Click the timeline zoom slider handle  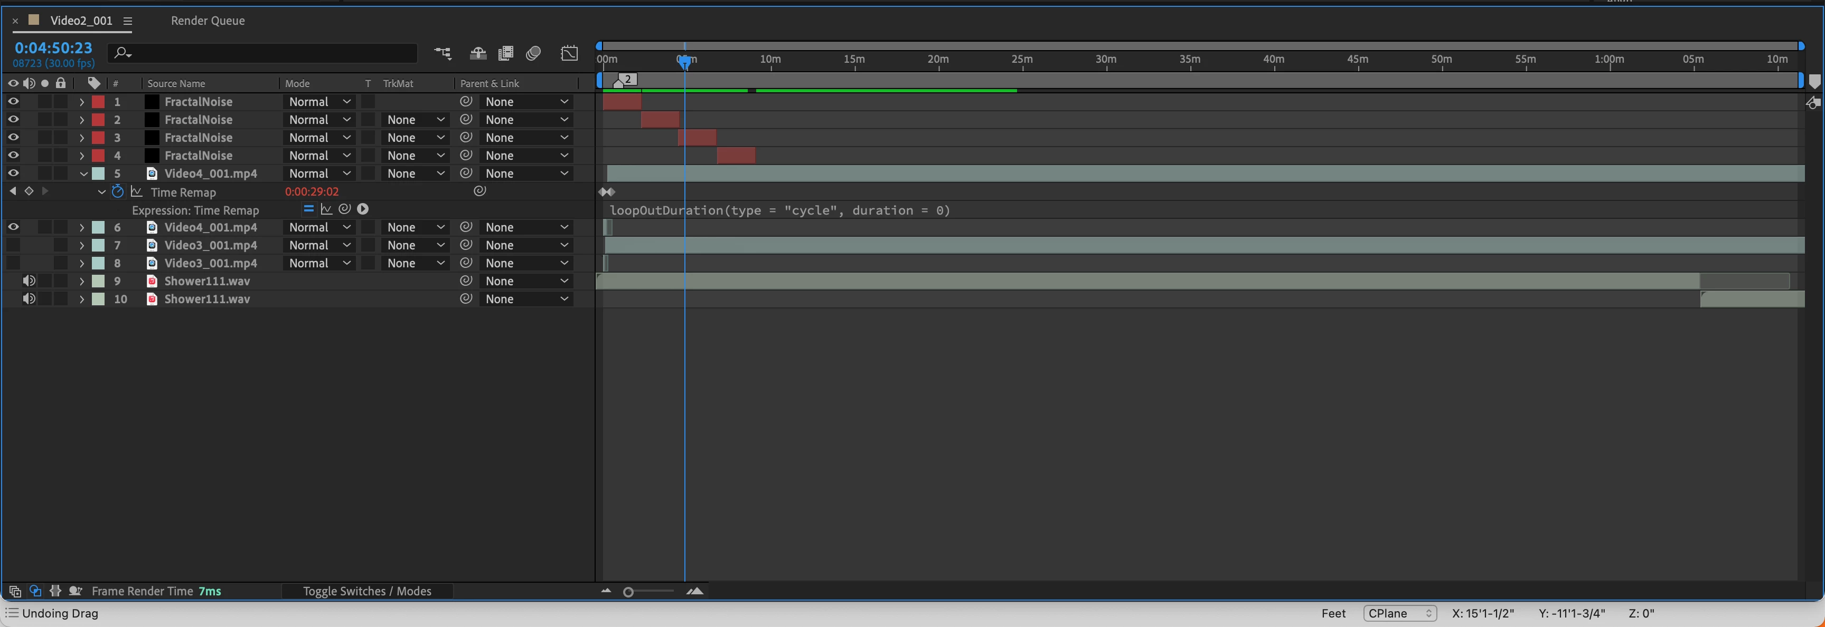(628, 592)
